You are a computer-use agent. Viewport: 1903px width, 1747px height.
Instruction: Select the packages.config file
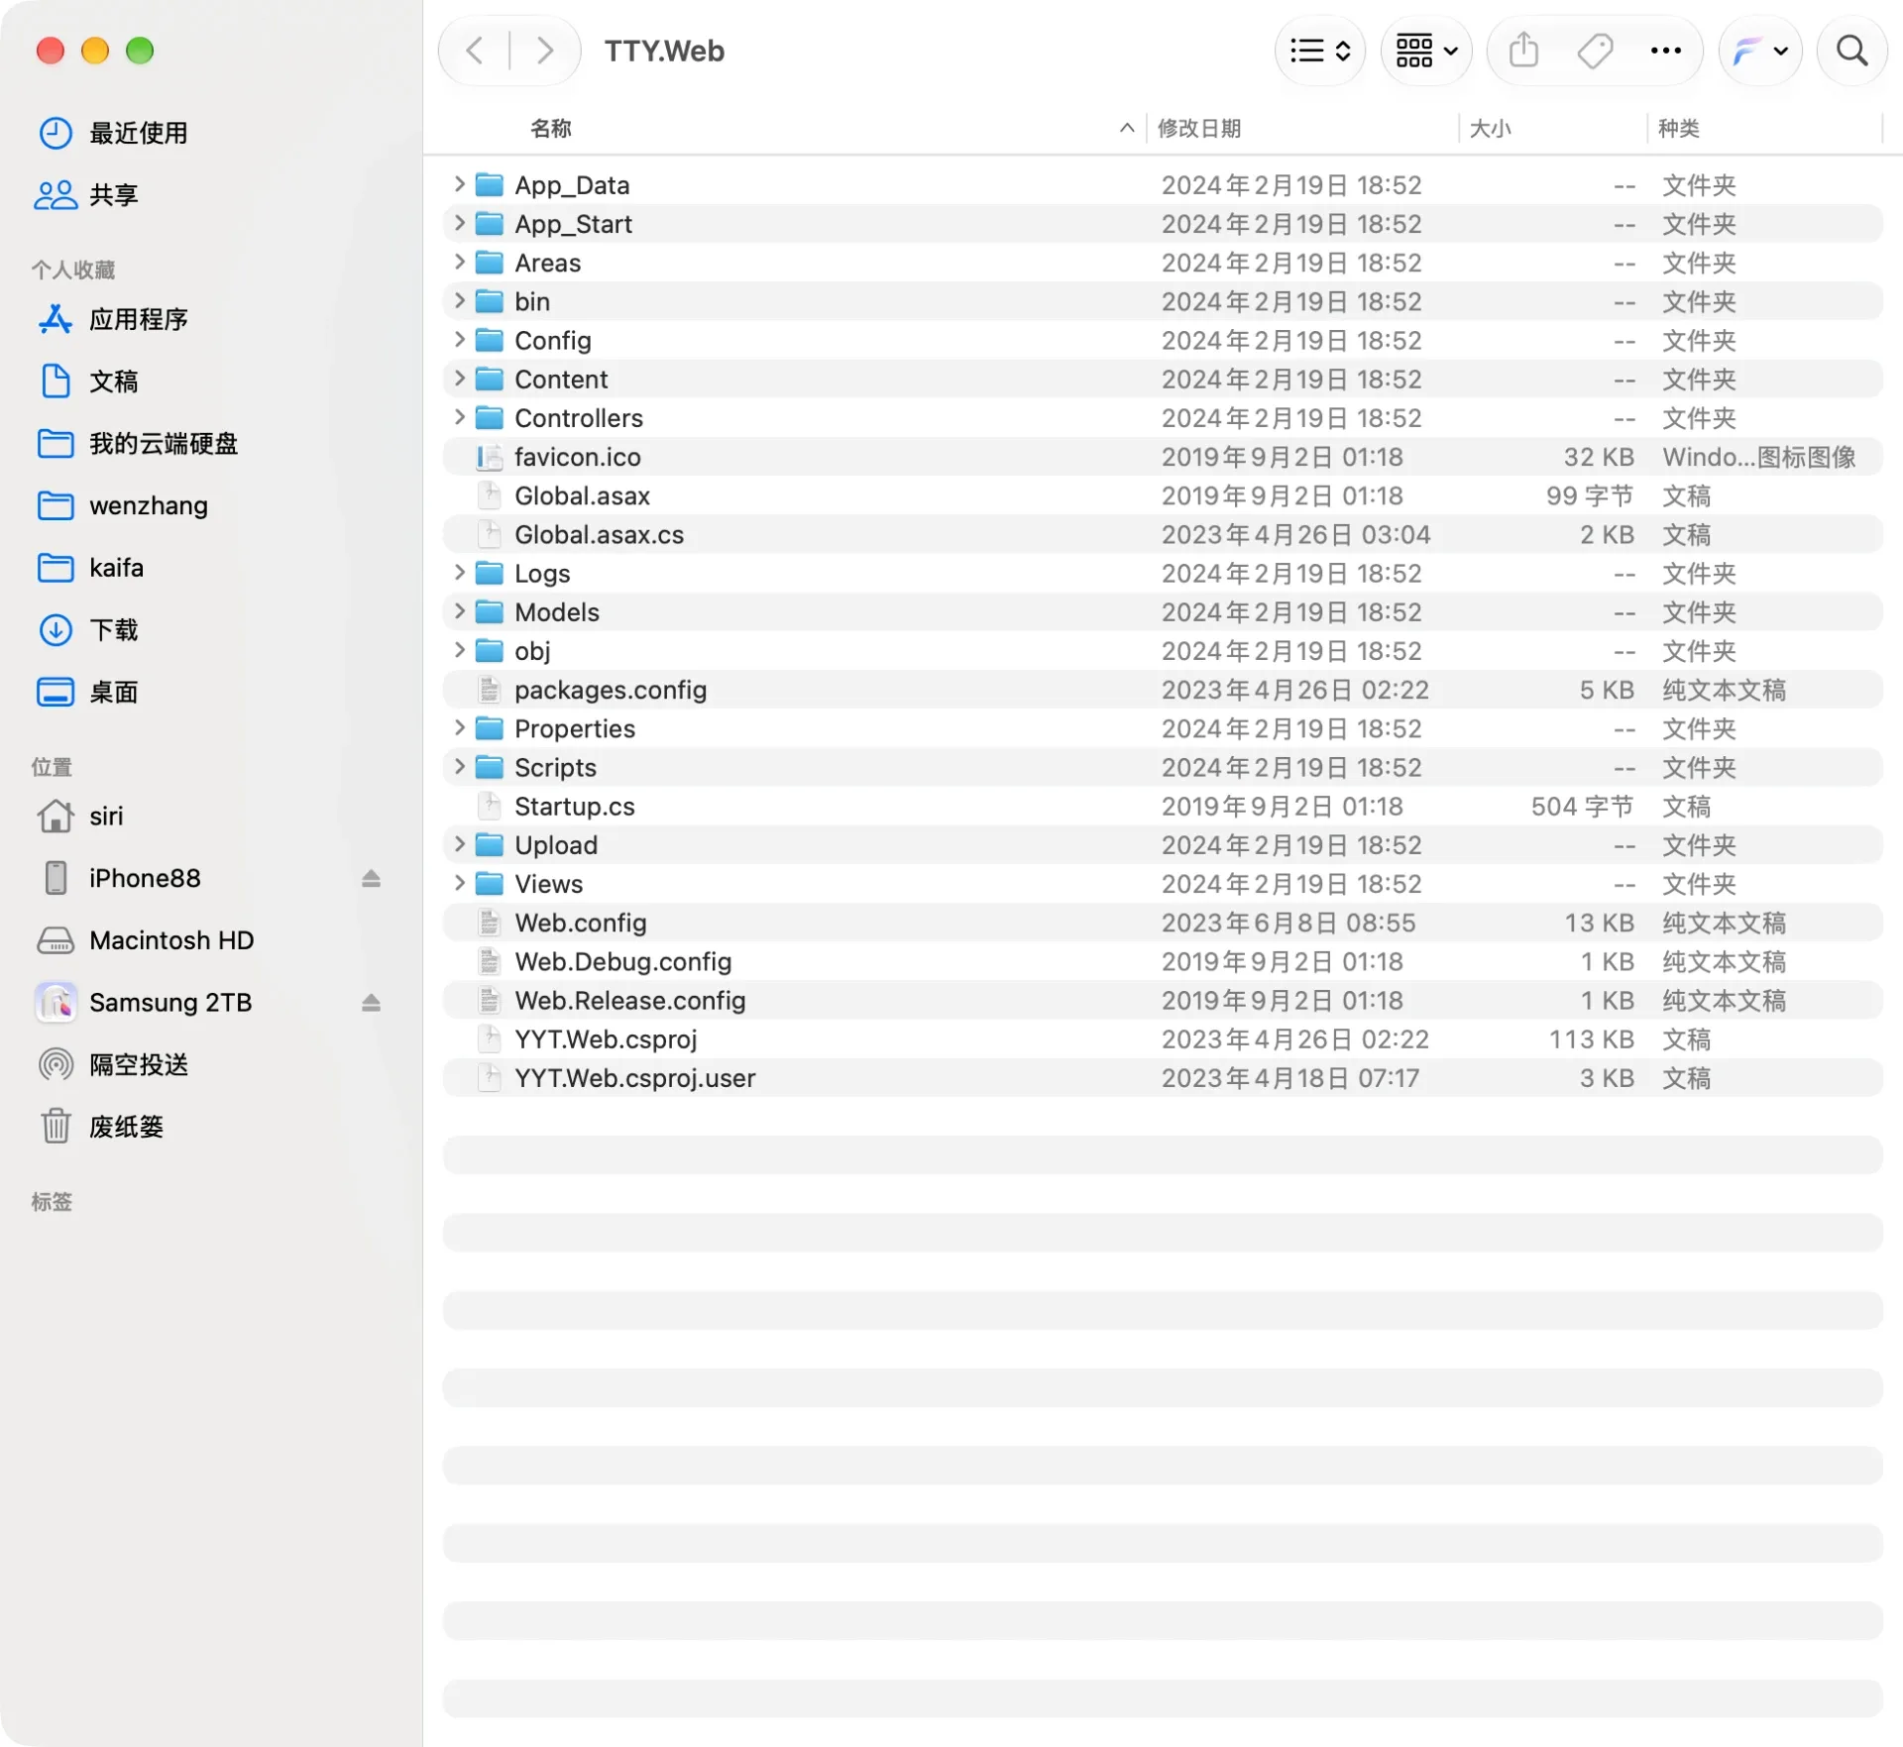1163,690
